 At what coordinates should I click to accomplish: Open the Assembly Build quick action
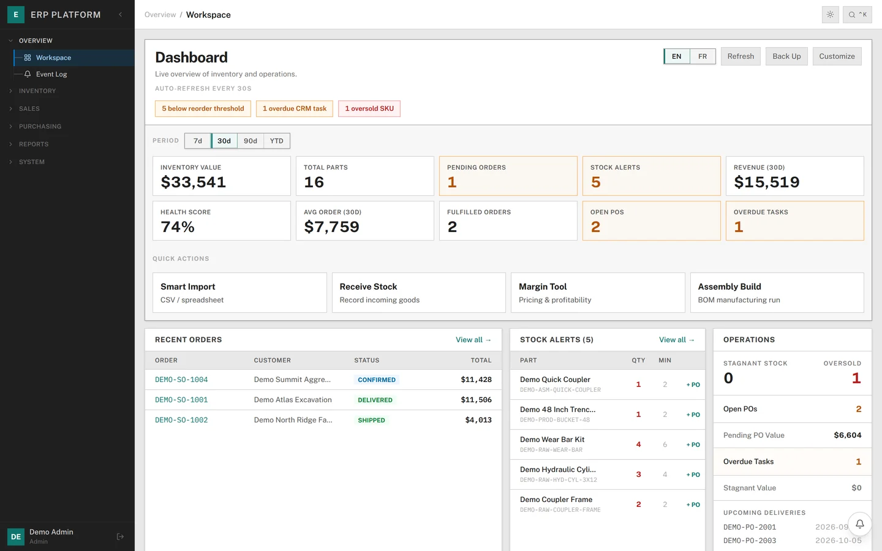[777, 293]
